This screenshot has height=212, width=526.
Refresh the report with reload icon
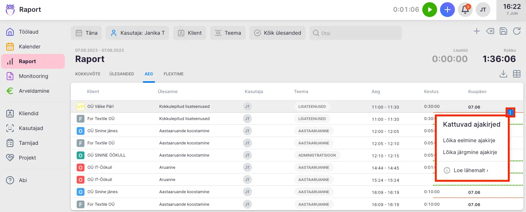coord(517,31)
